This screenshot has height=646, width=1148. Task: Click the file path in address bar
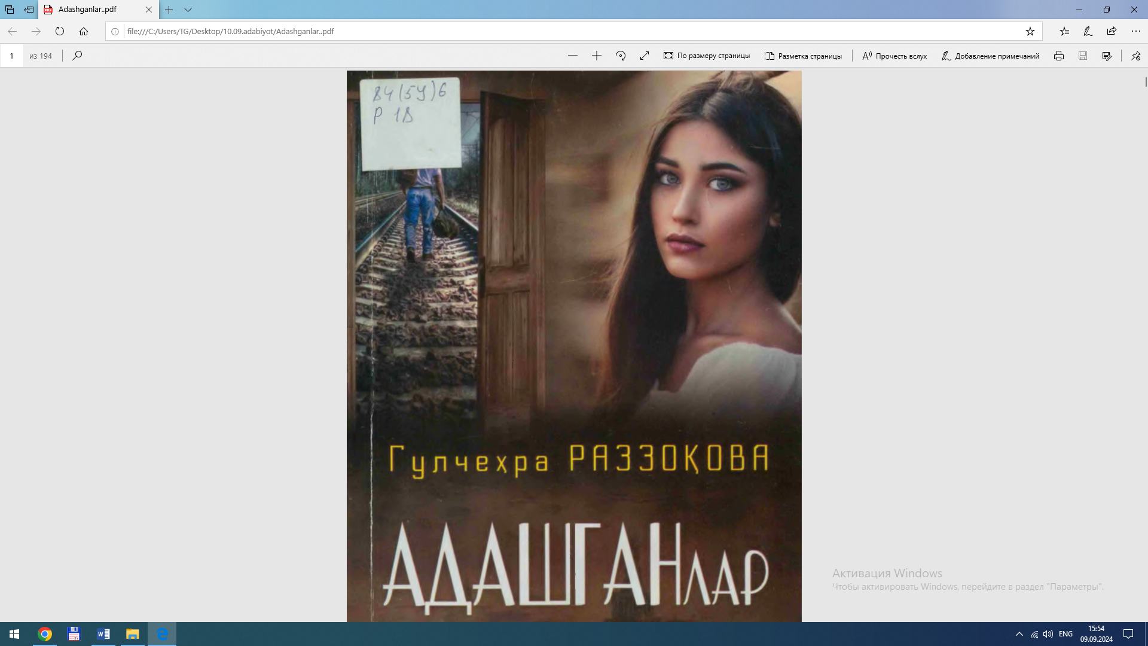click(x=230, y=31)
